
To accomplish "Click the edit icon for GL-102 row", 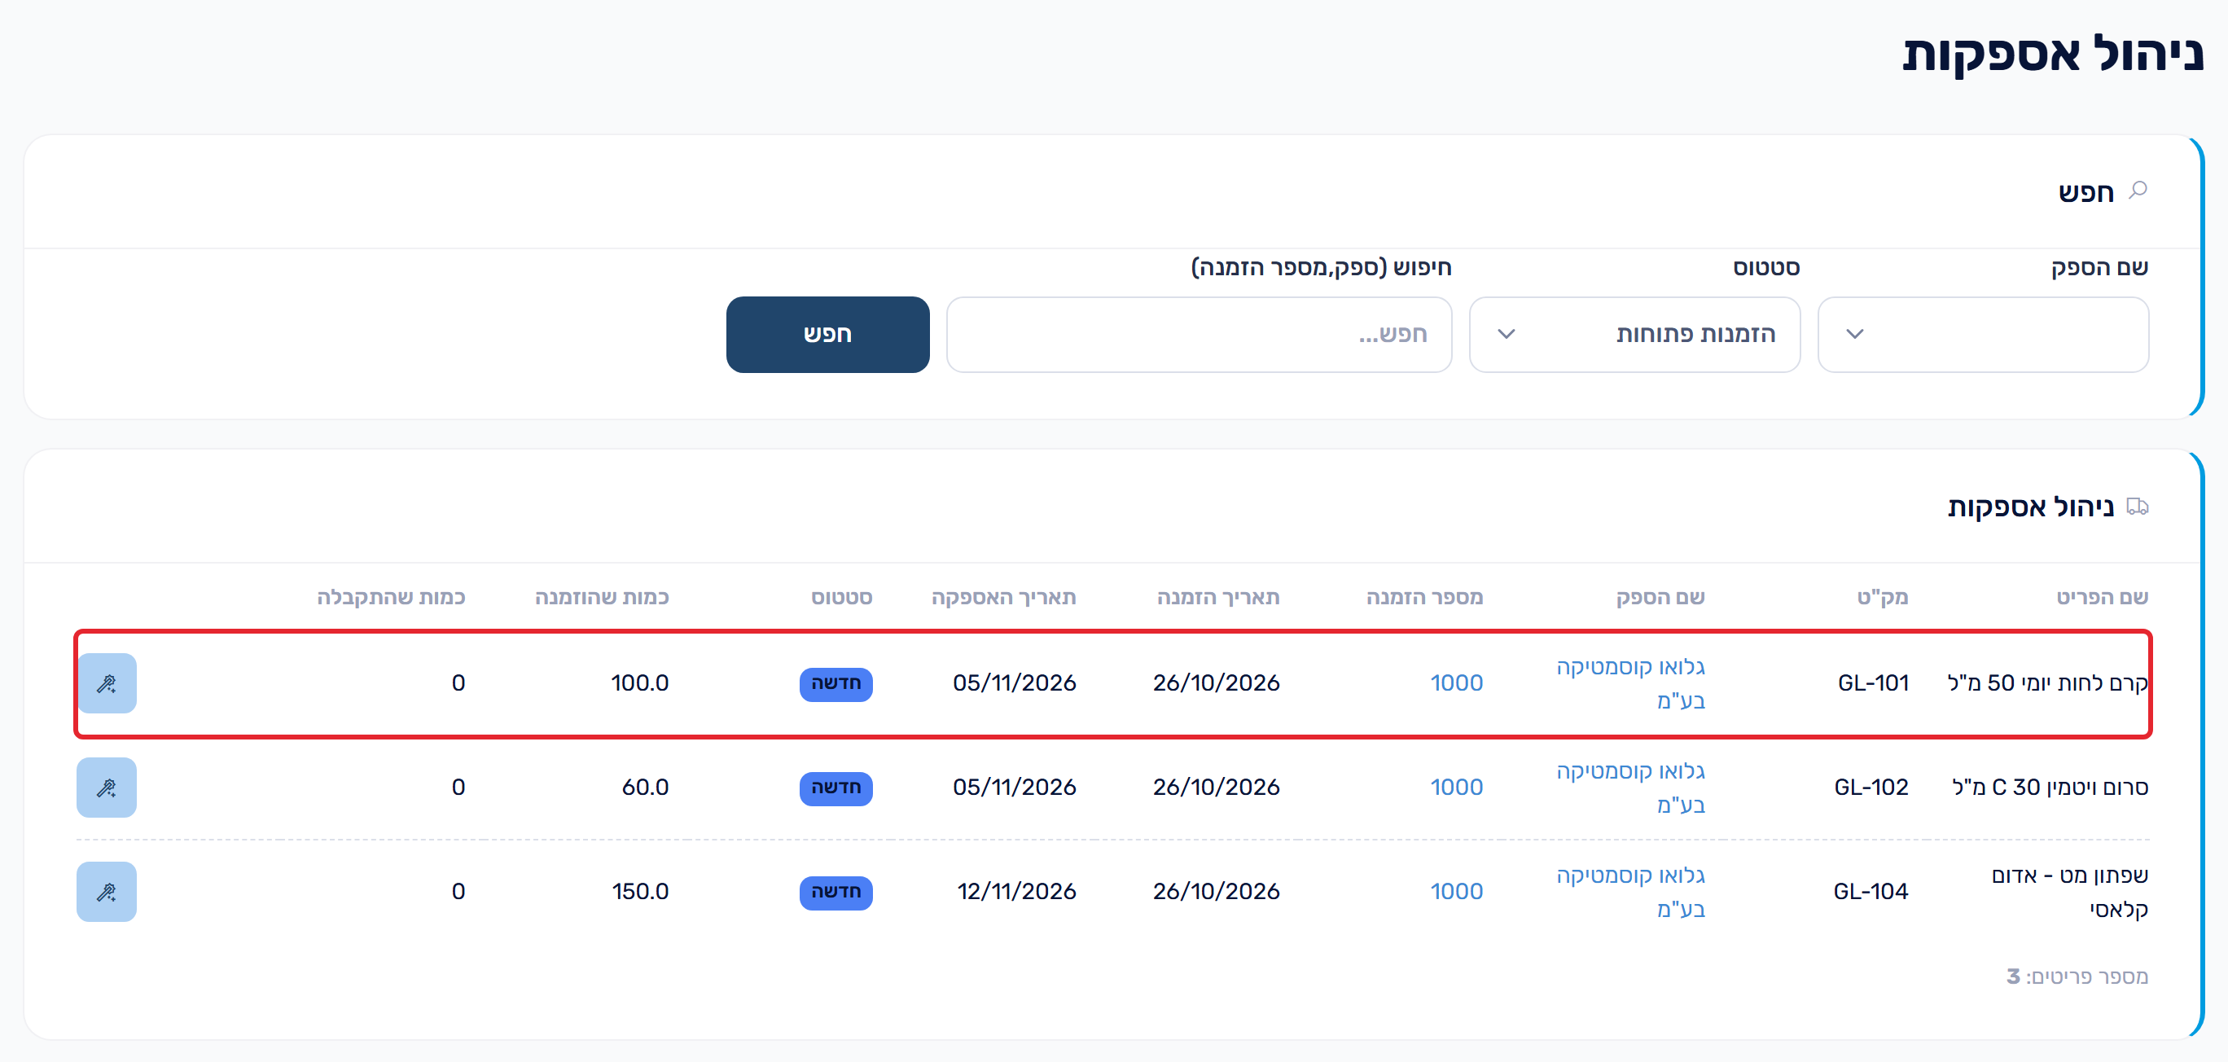I will coord(107,788).
